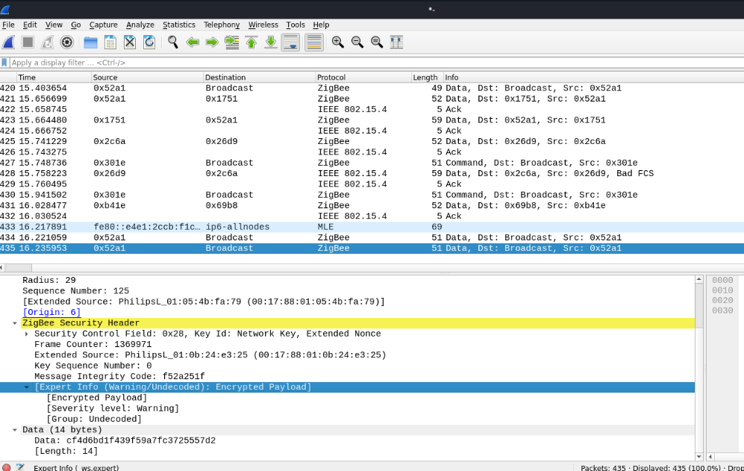Open a capture file folder icon
This screenshot has height=471, width=744.
pos(90,43)
